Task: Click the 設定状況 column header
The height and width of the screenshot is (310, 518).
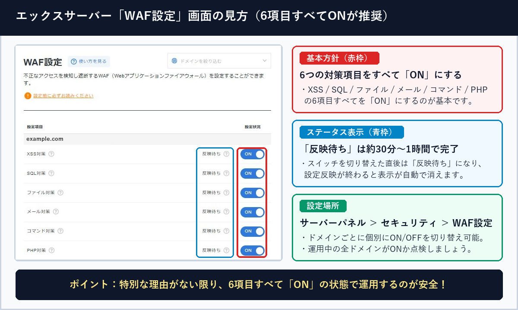Action: point(253,127)
